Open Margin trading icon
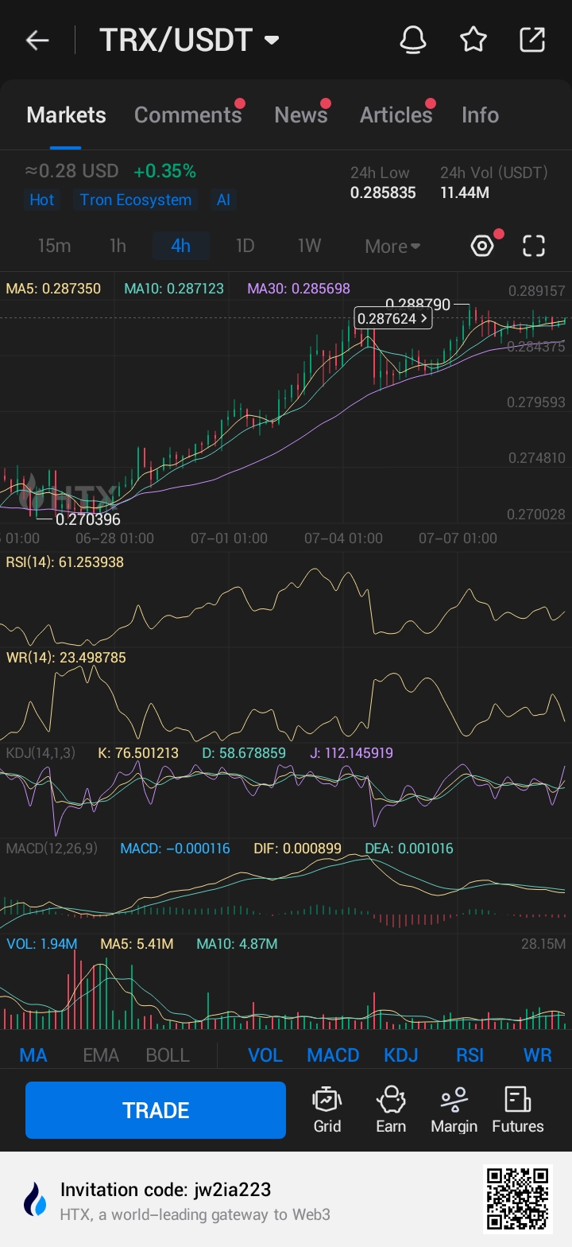 [x=454, y=1109]
